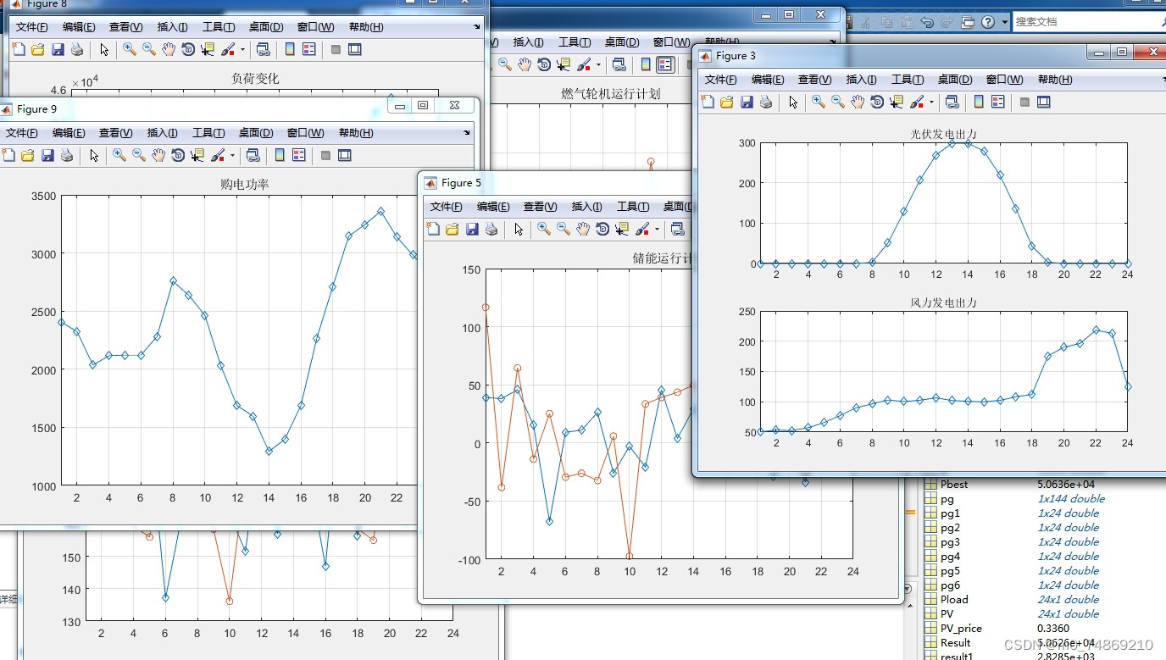
Task: Insert colorbar in Figure 8
Action: (x=290, y=50)
